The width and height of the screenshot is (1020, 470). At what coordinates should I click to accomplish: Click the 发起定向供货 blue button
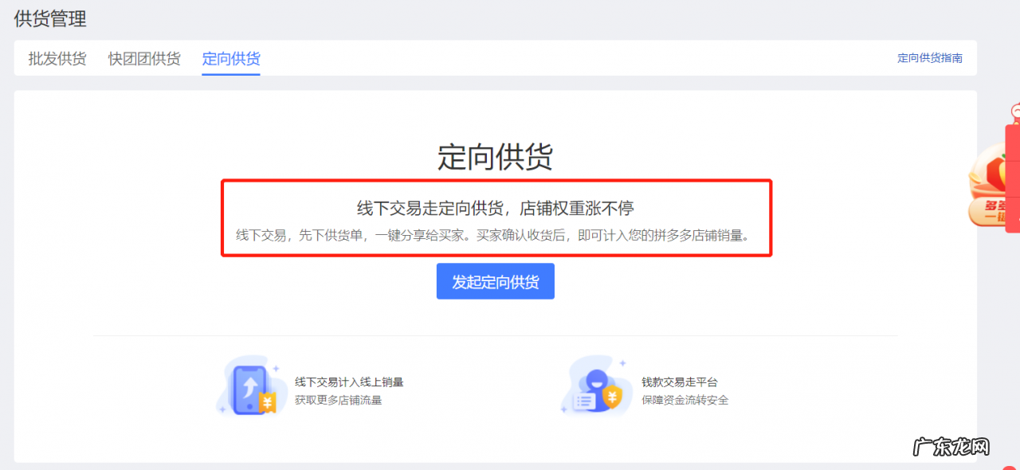coord(495,281)
